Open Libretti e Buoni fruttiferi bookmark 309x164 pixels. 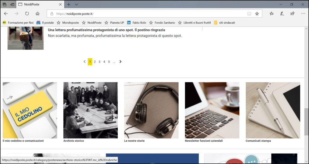[194, 23]
